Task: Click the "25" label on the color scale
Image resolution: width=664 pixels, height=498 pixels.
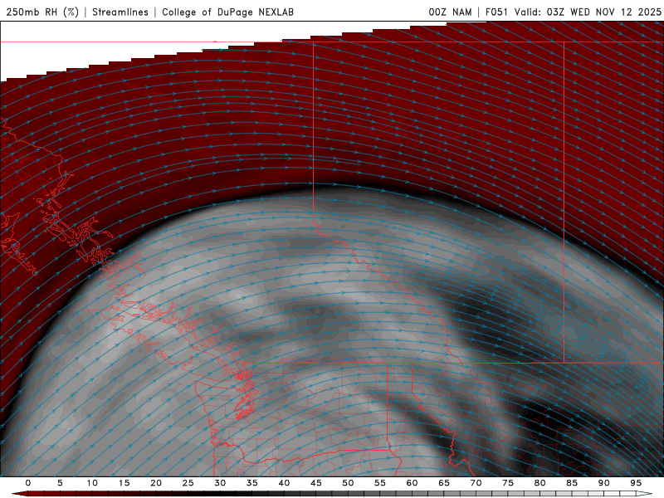Action: (x=188, y=483)
